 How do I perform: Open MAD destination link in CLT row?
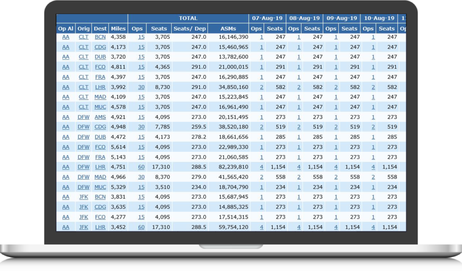tap(100, 97)
